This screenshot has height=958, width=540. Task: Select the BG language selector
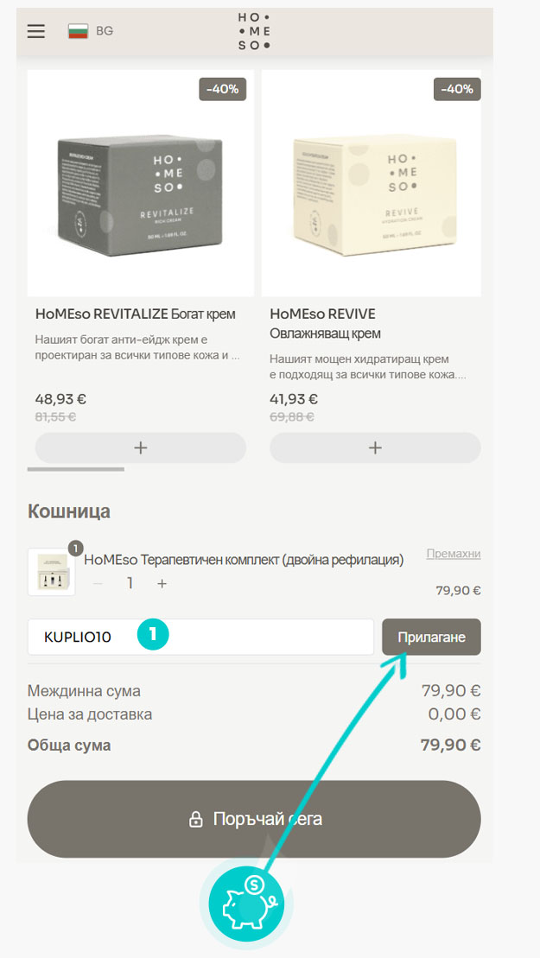(x=91, y=31)
